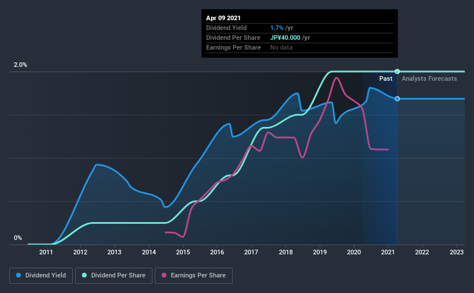Toggle the Dividend Yield legend button
This screenshot has width=474, height=293.
tap(42, 276)
